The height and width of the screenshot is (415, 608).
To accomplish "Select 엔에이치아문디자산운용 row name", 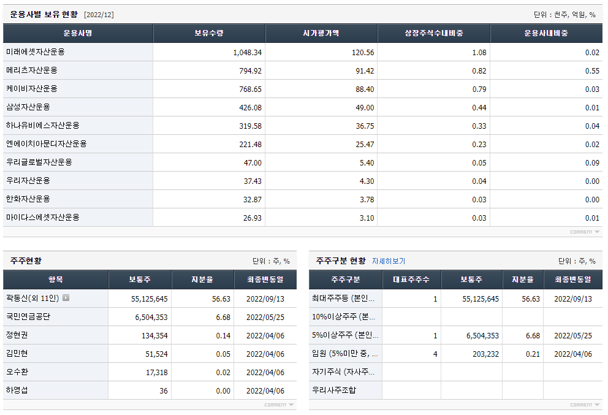I will tap(47, 144).
